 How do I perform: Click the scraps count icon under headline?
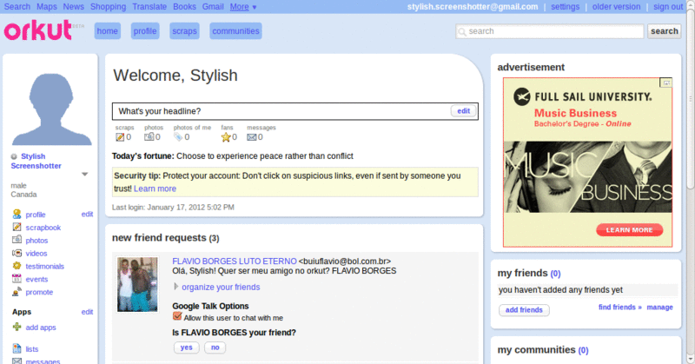tap(120, 137)
